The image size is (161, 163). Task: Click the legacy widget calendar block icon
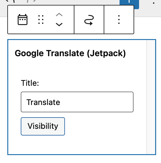click(23, 20)
